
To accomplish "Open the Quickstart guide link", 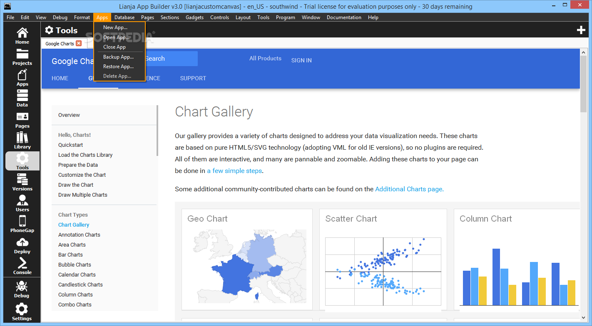I will (71, 145).
